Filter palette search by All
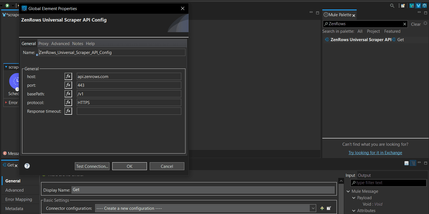 pyautogui.click(x=360, y=31)
